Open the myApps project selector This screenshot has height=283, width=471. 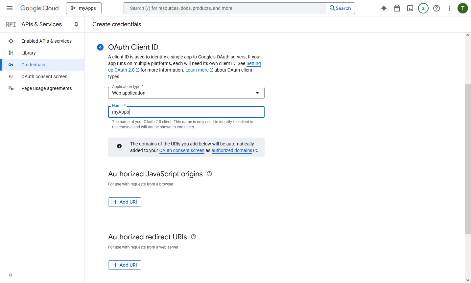coord(84,8)
